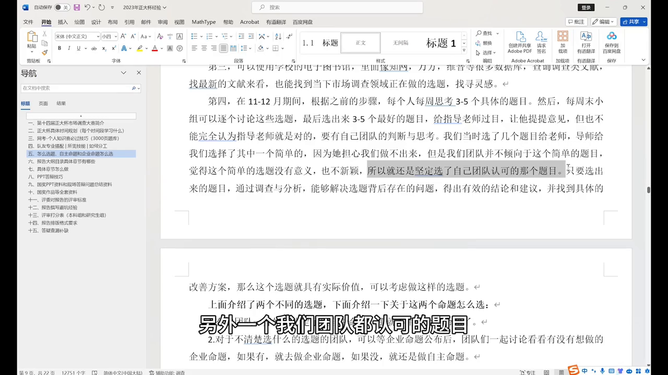Click the phonetic guide (wén) icon
The image size is (668, 375).
click(x=170, y=36)
